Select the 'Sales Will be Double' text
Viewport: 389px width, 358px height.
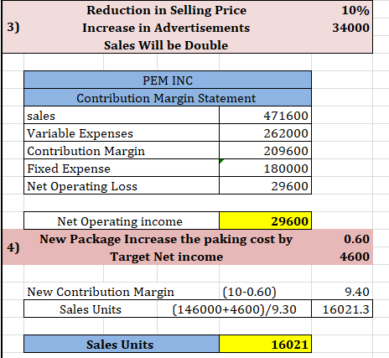click(166, 45)
